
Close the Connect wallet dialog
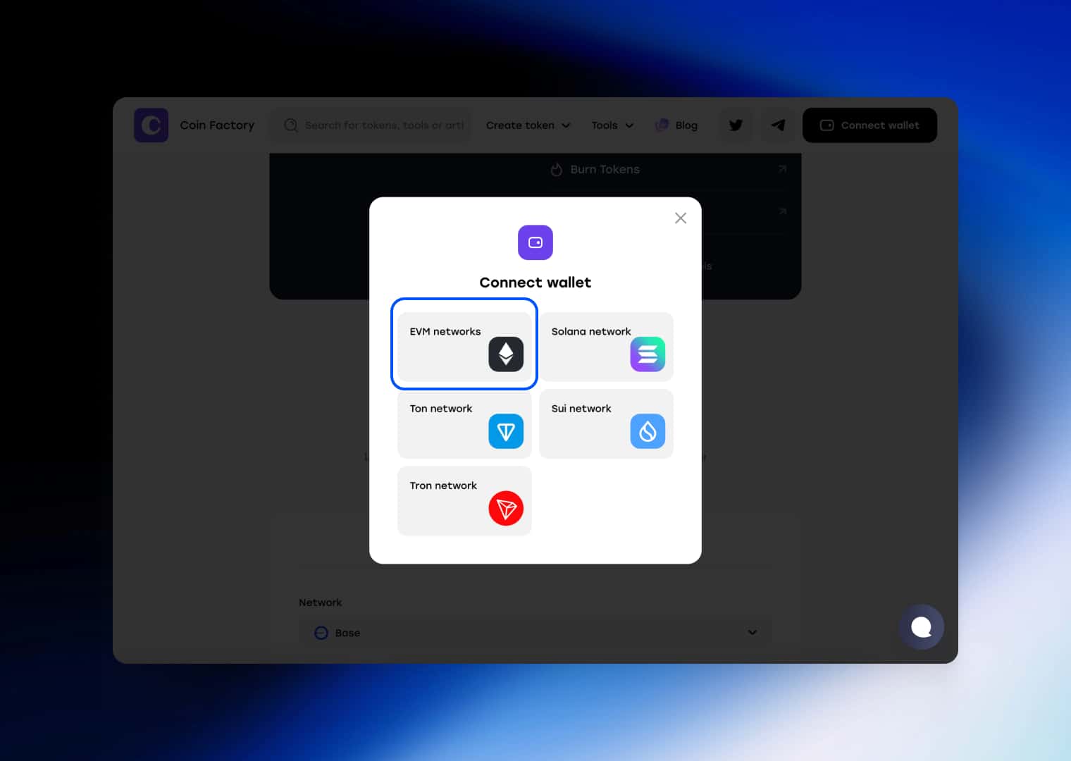[x=681, y=218]
